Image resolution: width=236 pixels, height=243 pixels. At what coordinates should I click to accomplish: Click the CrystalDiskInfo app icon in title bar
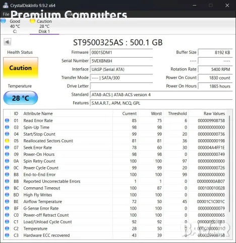[x=6, y=5]
